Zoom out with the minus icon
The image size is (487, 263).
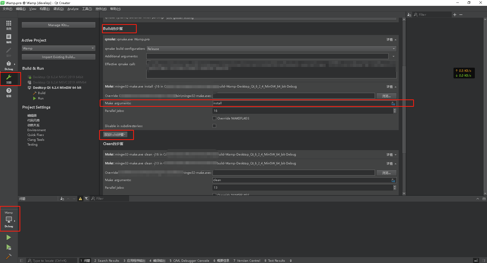pos(461,15)
